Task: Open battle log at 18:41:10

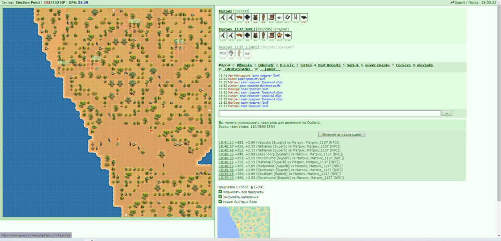Action: (226, 142)
